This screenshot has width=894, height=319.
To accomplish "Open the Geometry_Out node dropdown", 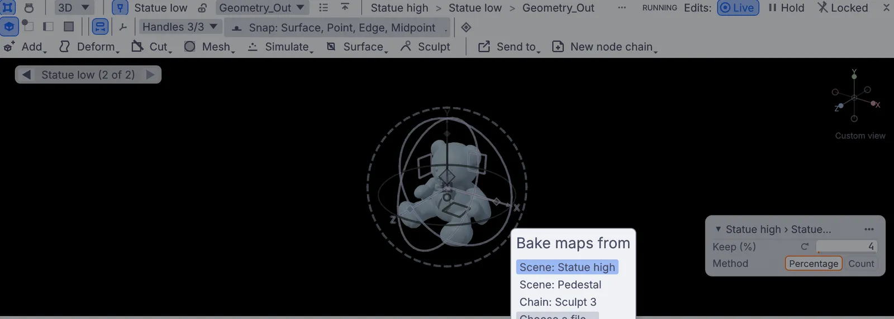I will click(x=262, y=8).
